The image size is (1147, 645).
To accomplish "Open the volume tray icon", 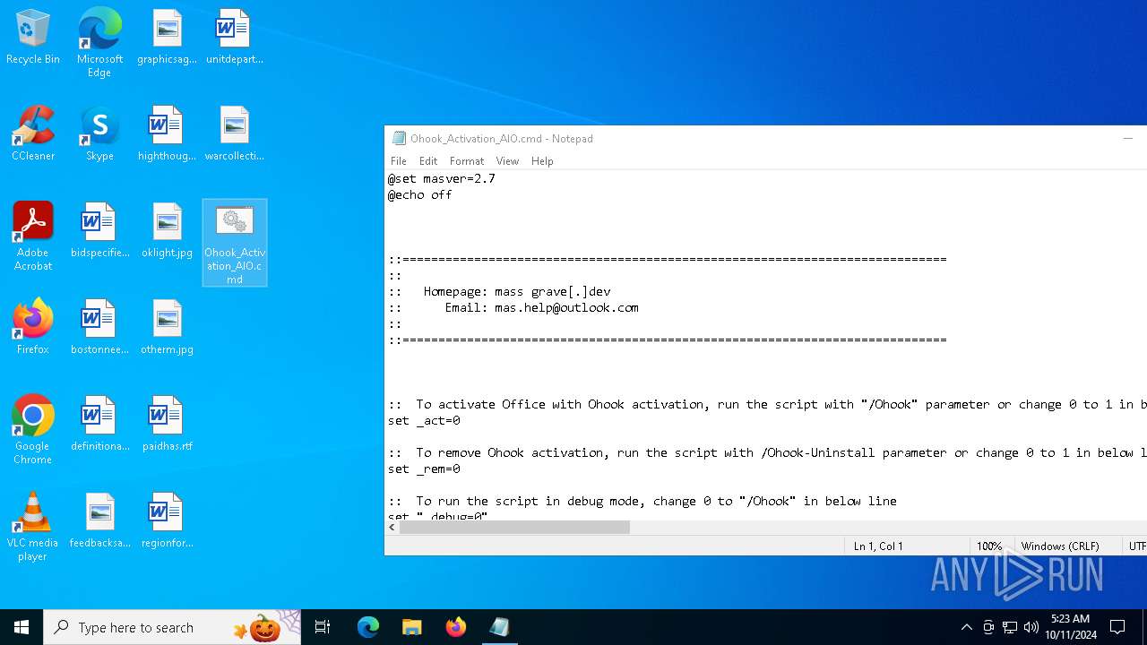I will pos(1031,627).
